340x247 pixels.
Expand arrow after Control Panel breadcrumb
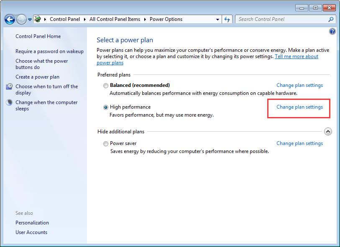(x=85, y=19)
